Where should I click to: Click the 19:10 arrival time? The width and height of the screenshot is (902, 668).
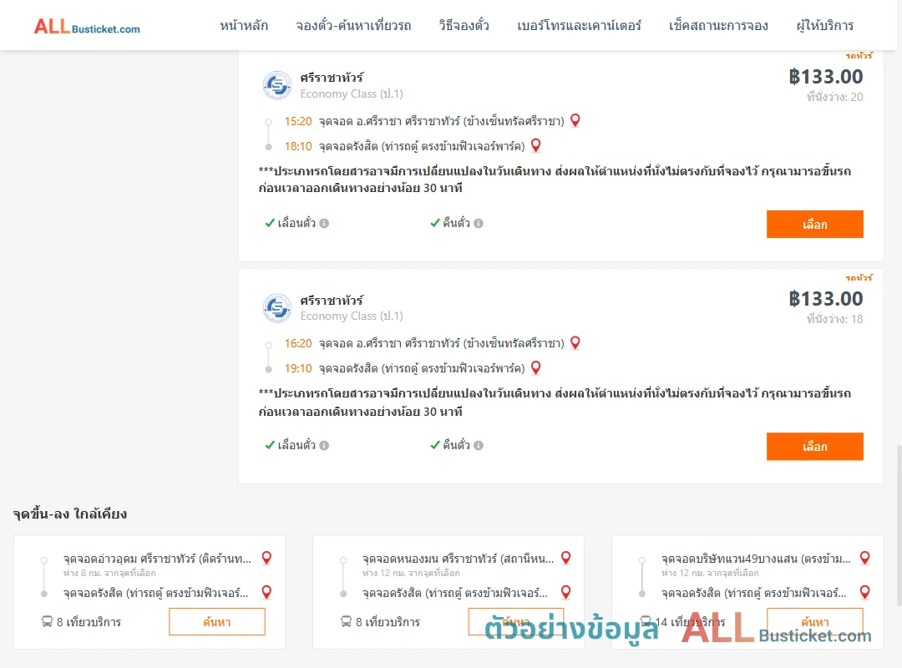(x=298, y=368)
